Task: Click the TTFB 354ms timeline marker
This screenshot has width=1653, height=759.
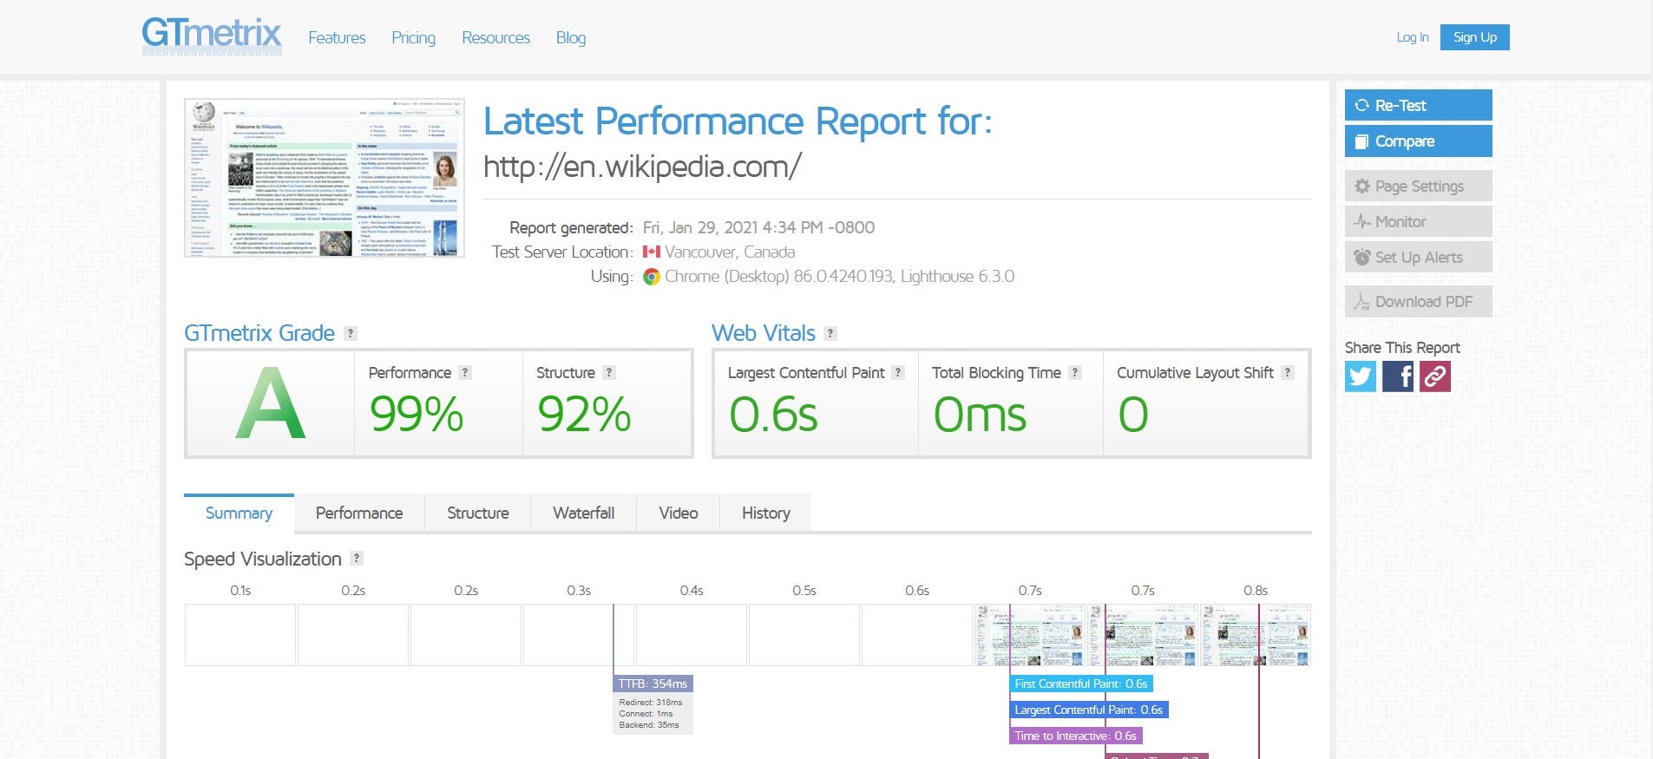Action: (653, 684)
